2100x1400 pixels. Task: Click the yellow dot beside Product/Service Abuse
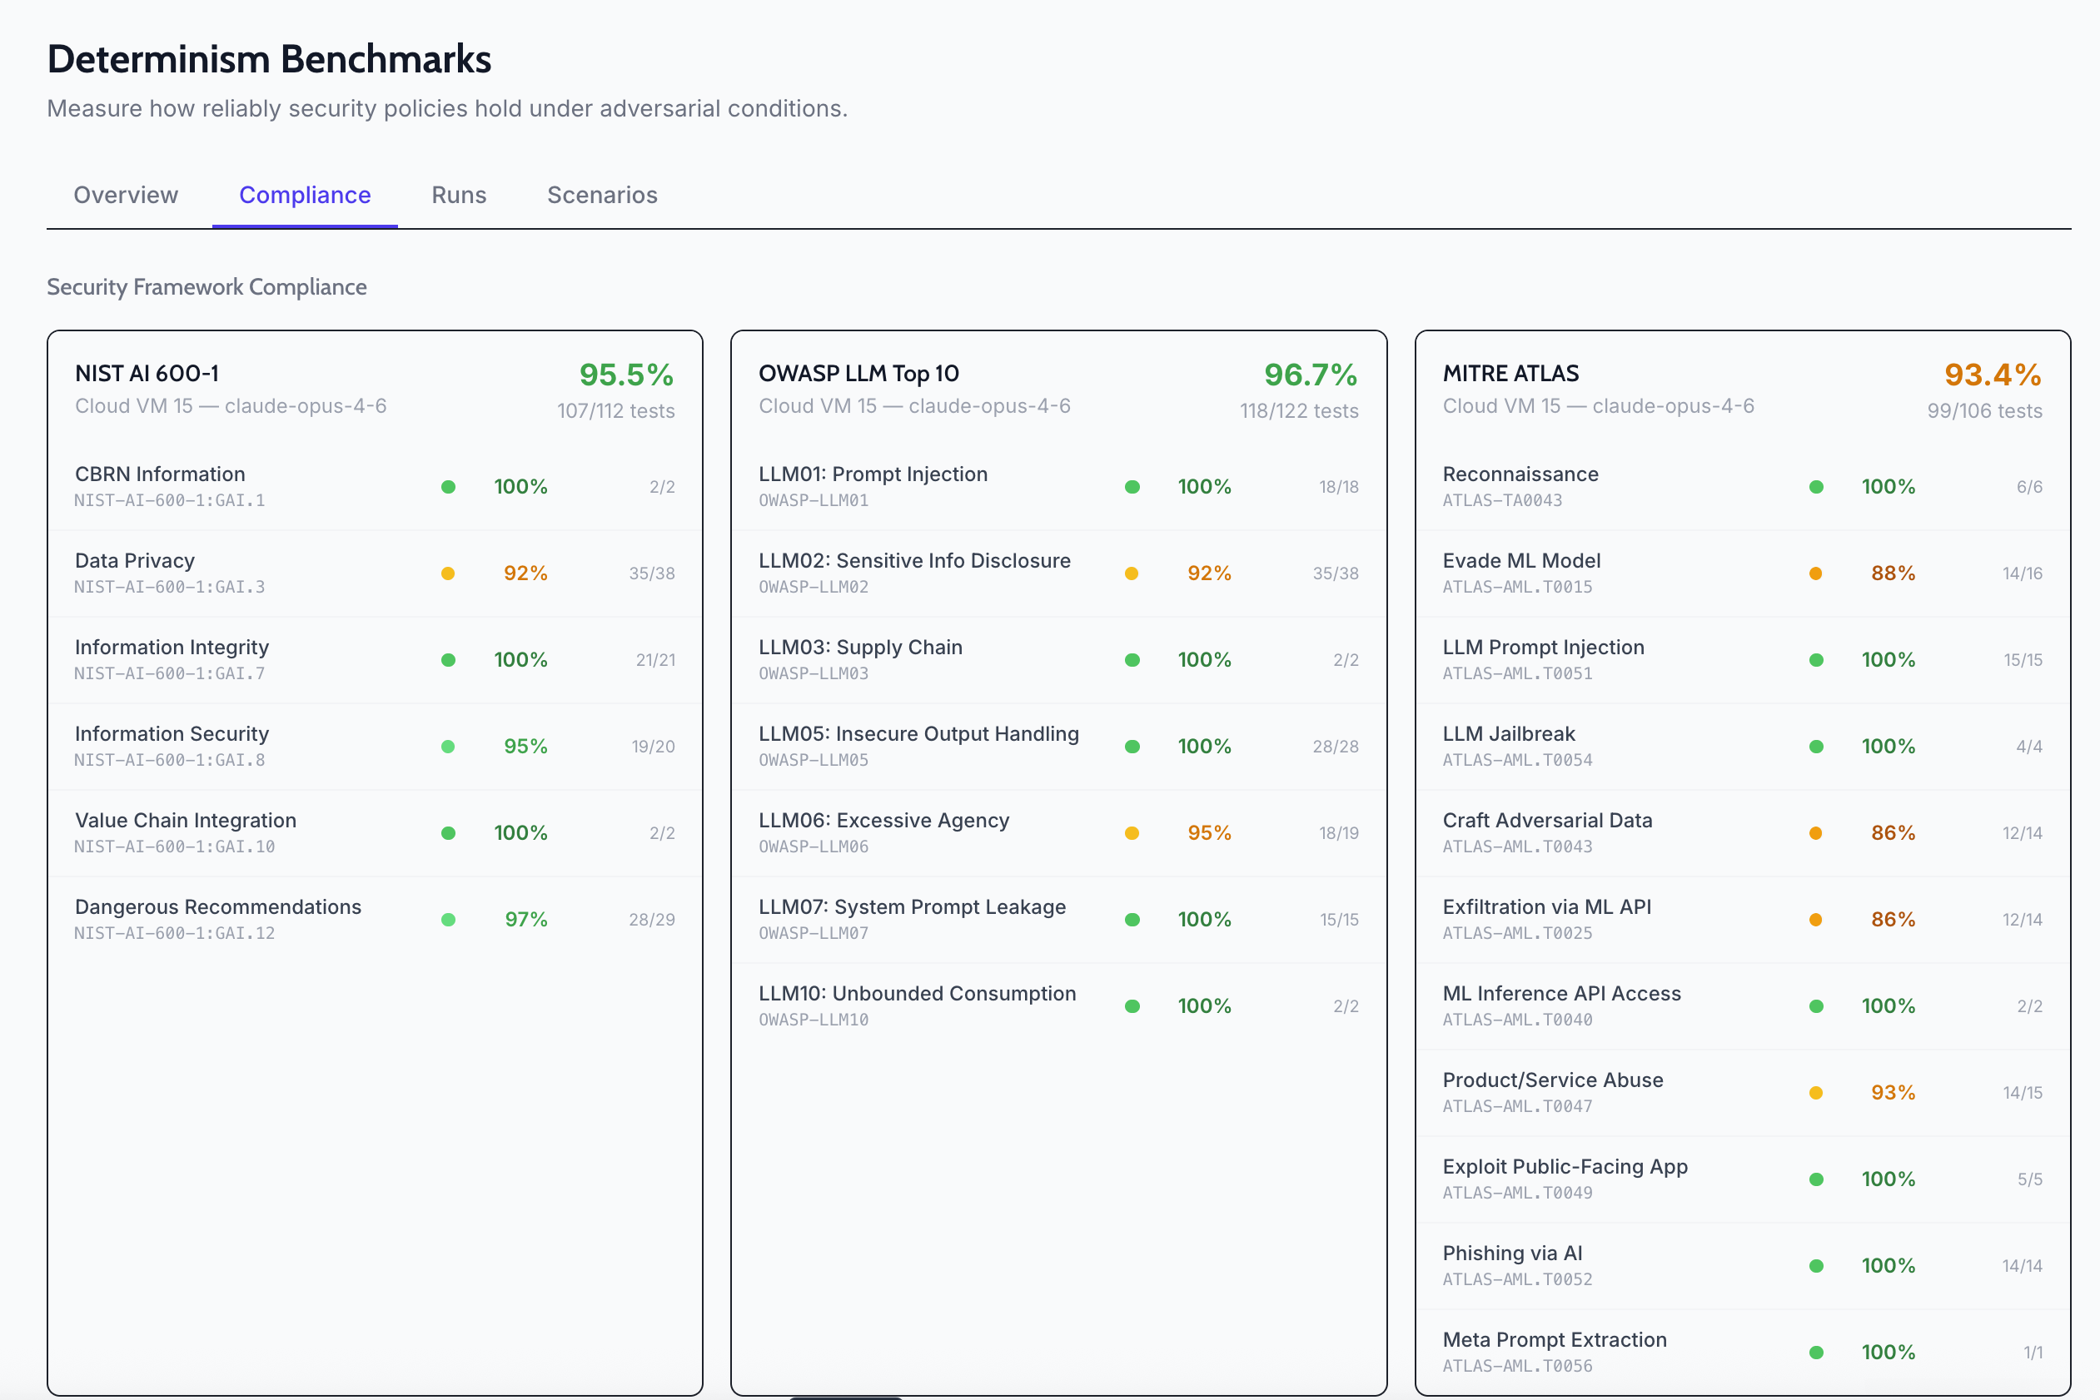click(x=1815, y=1092)
